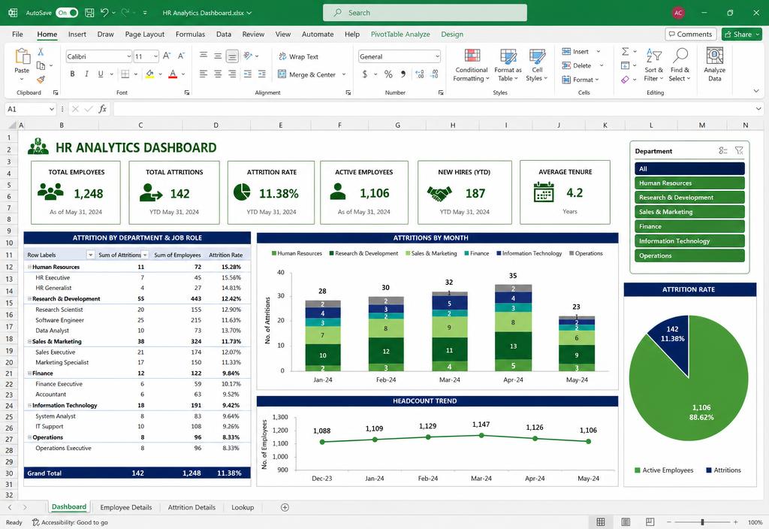The height and width of the screenshot is (529, 769).
Task: Select Human Resources slicer item
Action: [689, 183]
